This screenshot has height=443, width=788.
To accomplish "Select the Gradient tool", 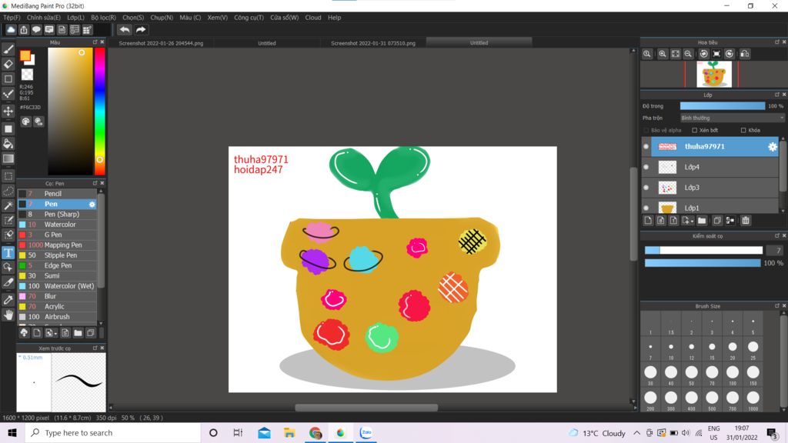I will point(8,158).
